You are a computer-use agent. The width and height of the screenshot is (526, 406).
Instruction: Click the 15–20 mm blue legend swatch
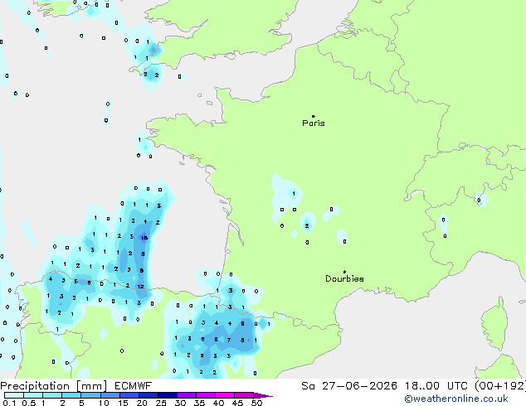(x=129, y=395)
